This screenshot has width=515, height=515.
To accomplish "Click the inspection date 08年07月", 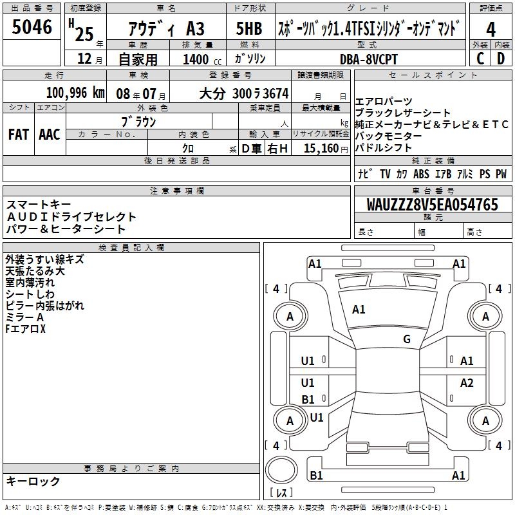I will (141, 94).
